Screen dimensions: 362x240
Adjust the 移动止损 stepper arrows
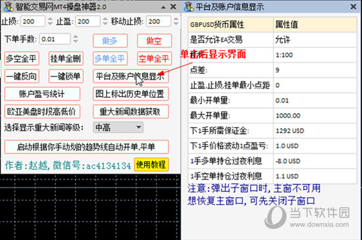pos(176,22)
